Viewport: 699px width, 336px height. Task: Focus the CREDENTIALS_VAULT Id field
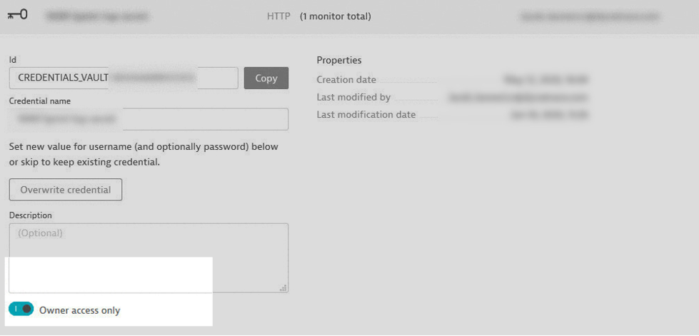point(124,78)
